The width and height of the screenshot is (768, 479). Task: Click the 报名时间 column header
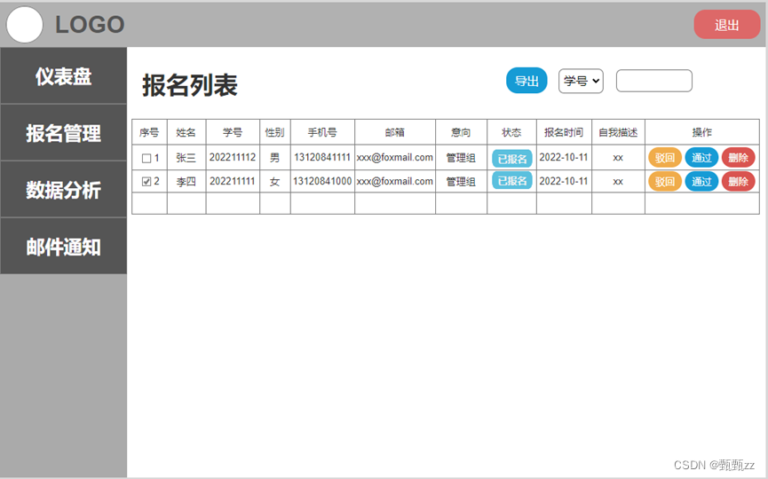(564, 132)
